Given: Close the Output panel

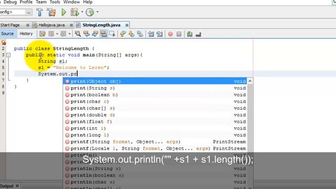Looking at the screenshot, I should tap(17, 186).
